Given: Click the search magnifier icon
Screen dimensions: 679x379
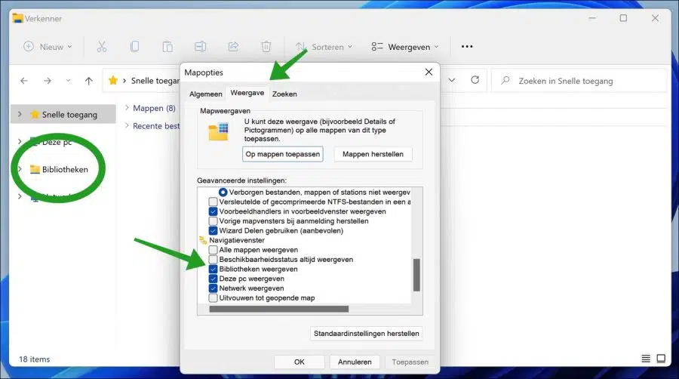Looking at the screenshot, I should tap(505, 81).
